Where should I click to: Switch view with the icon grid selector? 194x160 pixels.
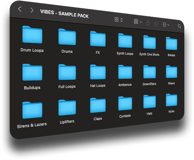click(x=118, y=20)
